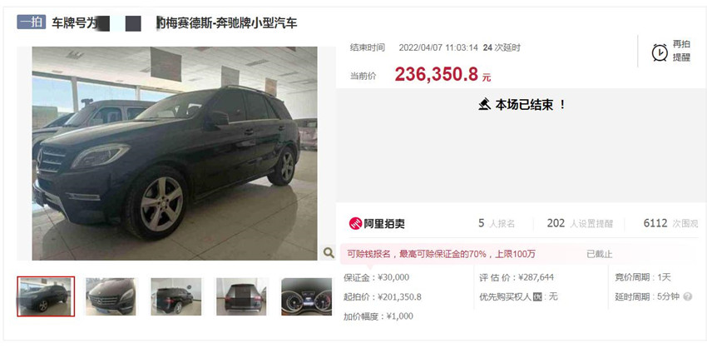Open the Mercedes-Benz auction title link

[x=174, y=23]
